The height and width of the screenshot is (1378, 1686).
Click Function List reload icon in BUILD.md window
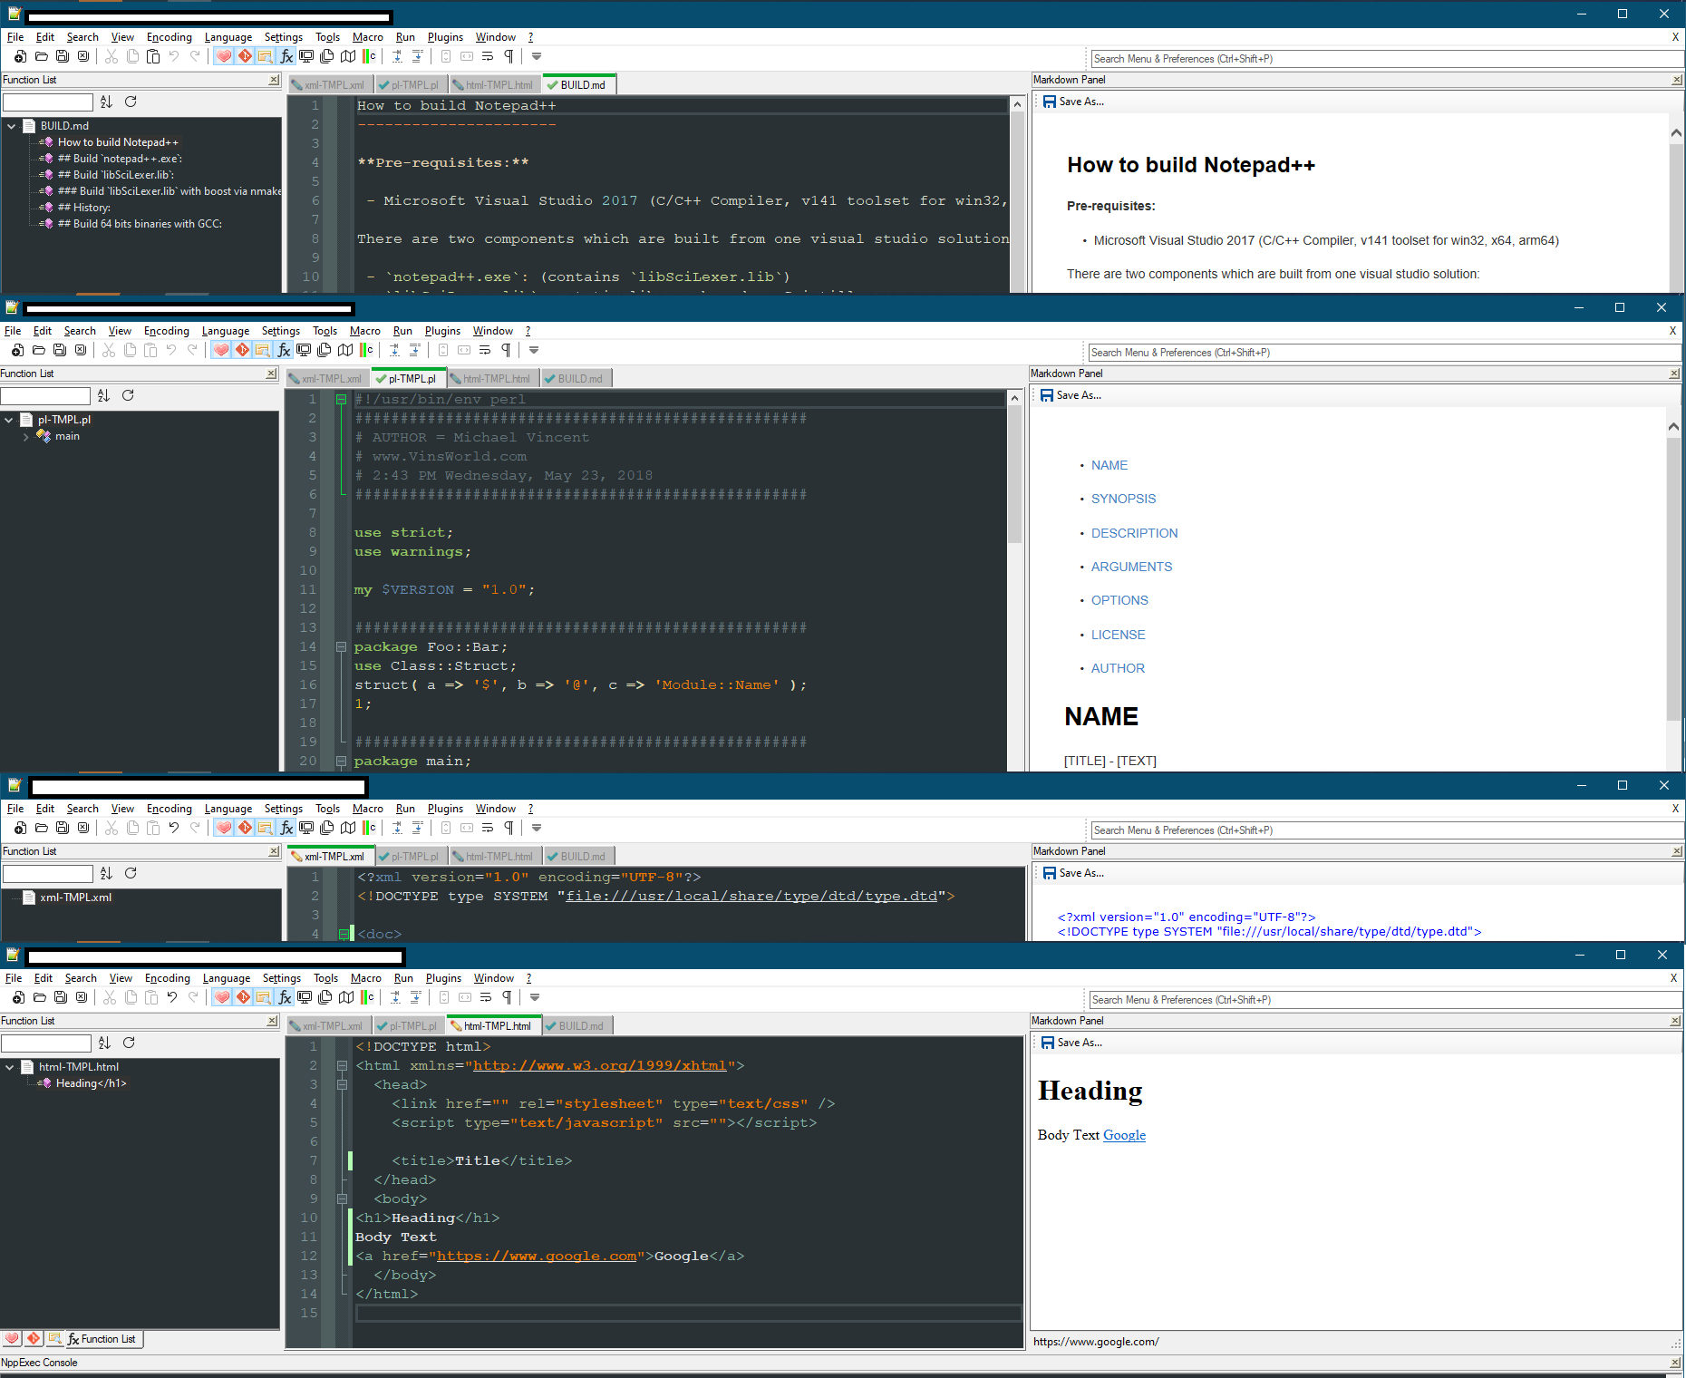point(131,102)
